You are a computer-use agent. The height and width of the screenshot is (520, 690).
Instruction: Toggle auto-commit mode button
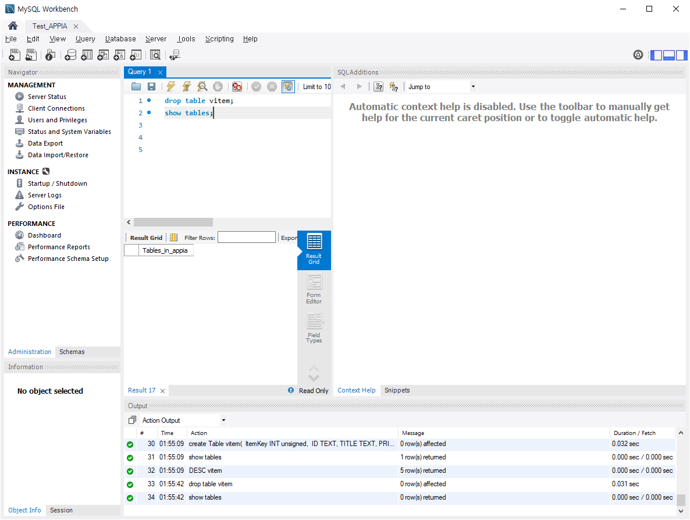pos(288,87)
